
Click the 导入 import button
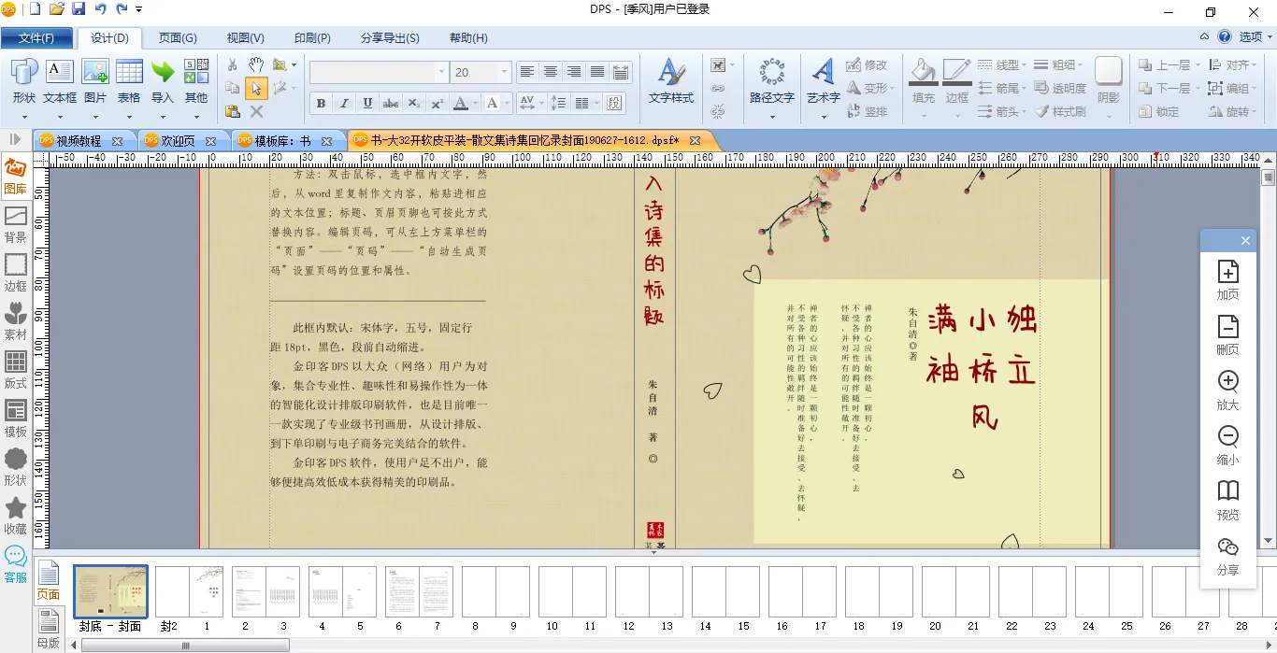[163, 80]
